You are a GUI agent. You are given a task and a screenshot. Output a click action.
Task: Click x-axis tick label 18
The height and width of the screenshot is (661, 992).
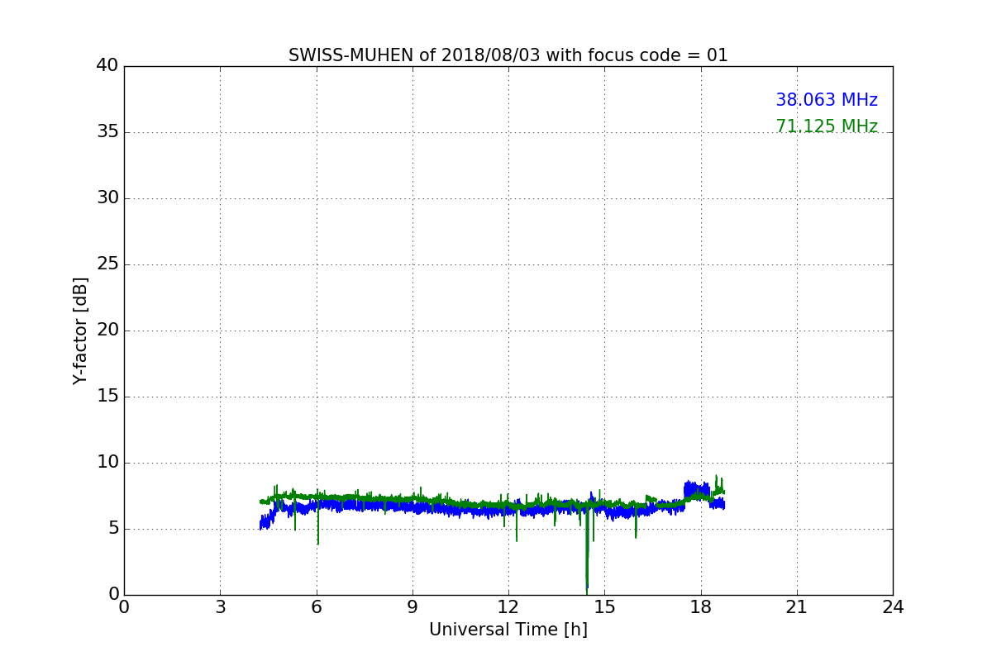701,606
